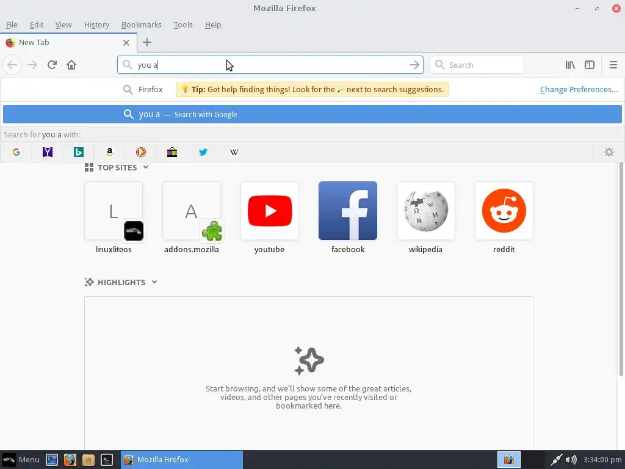Search with the Twitter engine icon
The height and width of the screenshot is (469, 625).
(x=203, y=152)
